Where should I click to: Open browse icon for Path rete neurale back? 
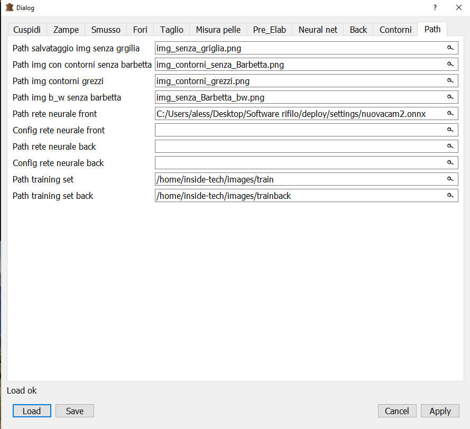[x=450, y=147]
